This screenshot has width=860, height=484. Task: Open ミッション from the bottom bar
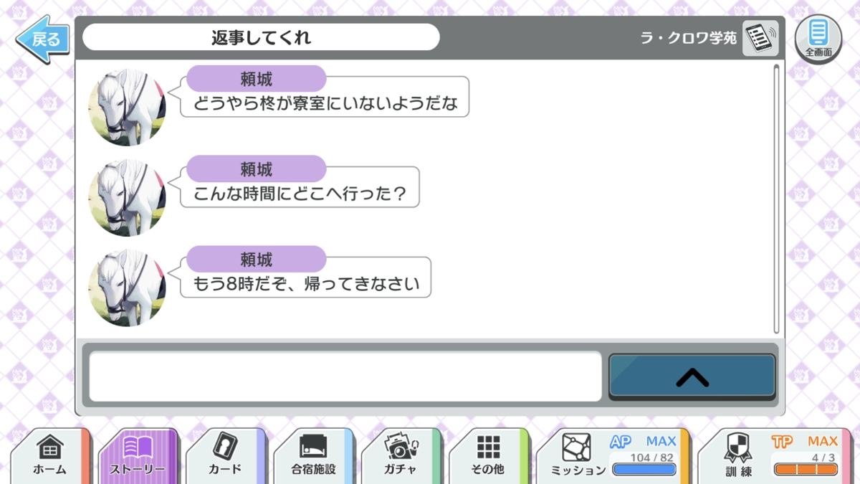[x=578, y=456]
